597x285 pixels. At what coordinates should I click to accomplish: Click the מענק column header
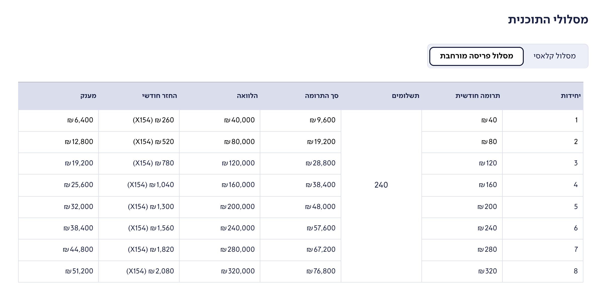coord(88,96)
